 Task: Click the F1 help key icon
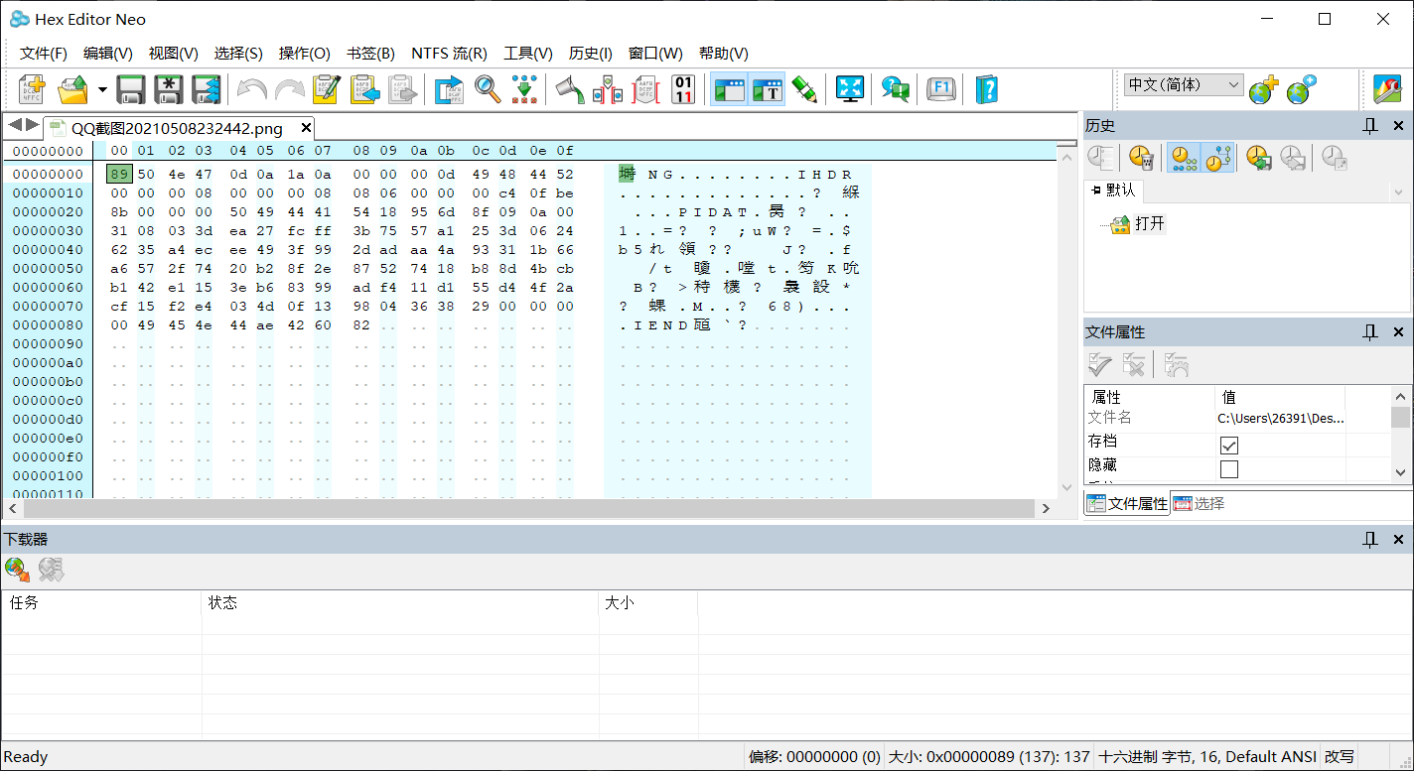[940, 89]
